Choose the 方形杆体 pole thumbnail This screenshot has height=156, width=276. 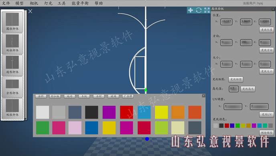(12, 87)
